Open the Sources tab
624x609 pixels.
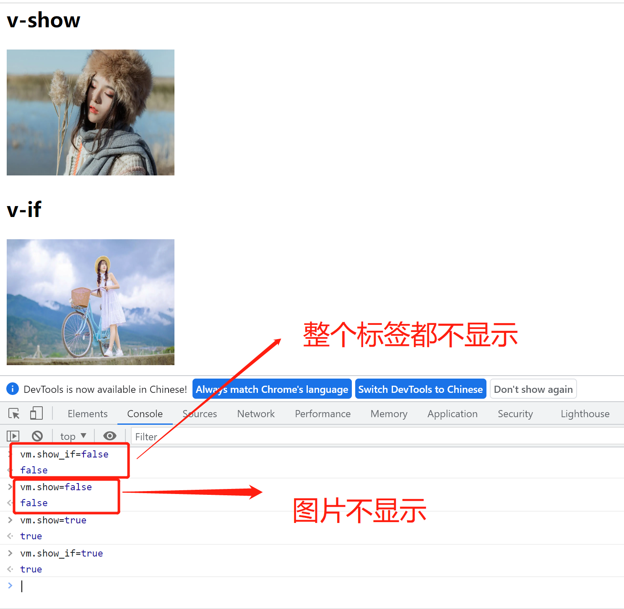200,414
